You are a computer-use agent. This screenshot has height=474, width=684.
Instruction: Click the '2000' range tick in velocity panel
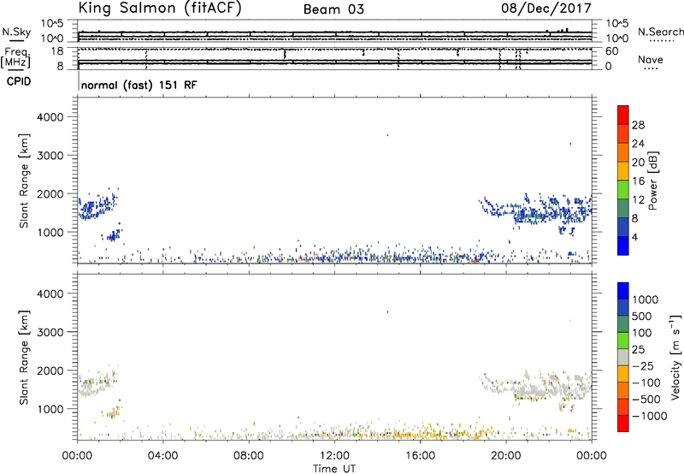(50, 370)
